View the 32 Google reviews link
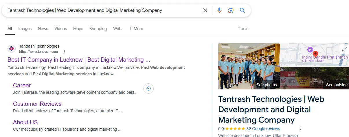 [263, 129]
